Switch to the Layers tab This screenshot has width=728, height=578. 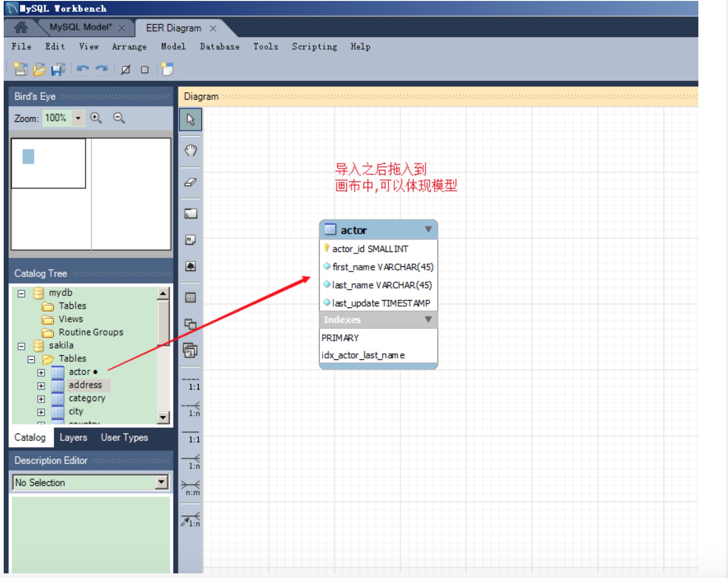73,438
